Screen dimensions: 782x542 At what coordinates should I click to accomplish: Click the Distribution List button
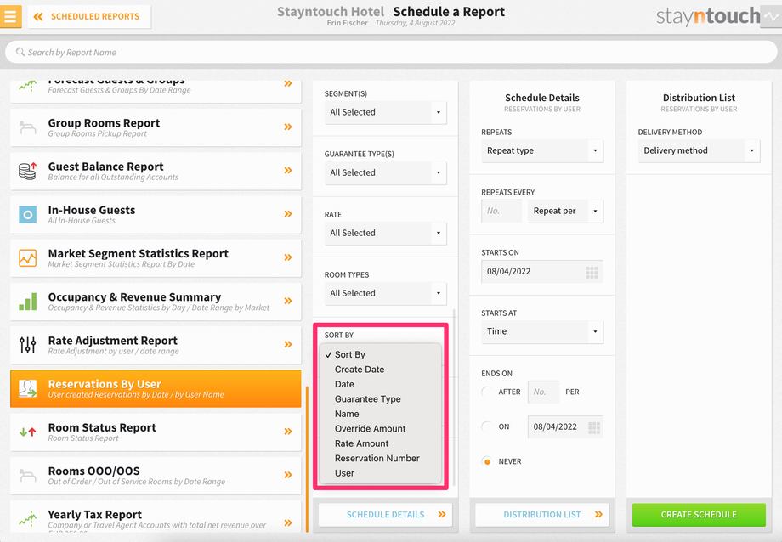(542, 515)
